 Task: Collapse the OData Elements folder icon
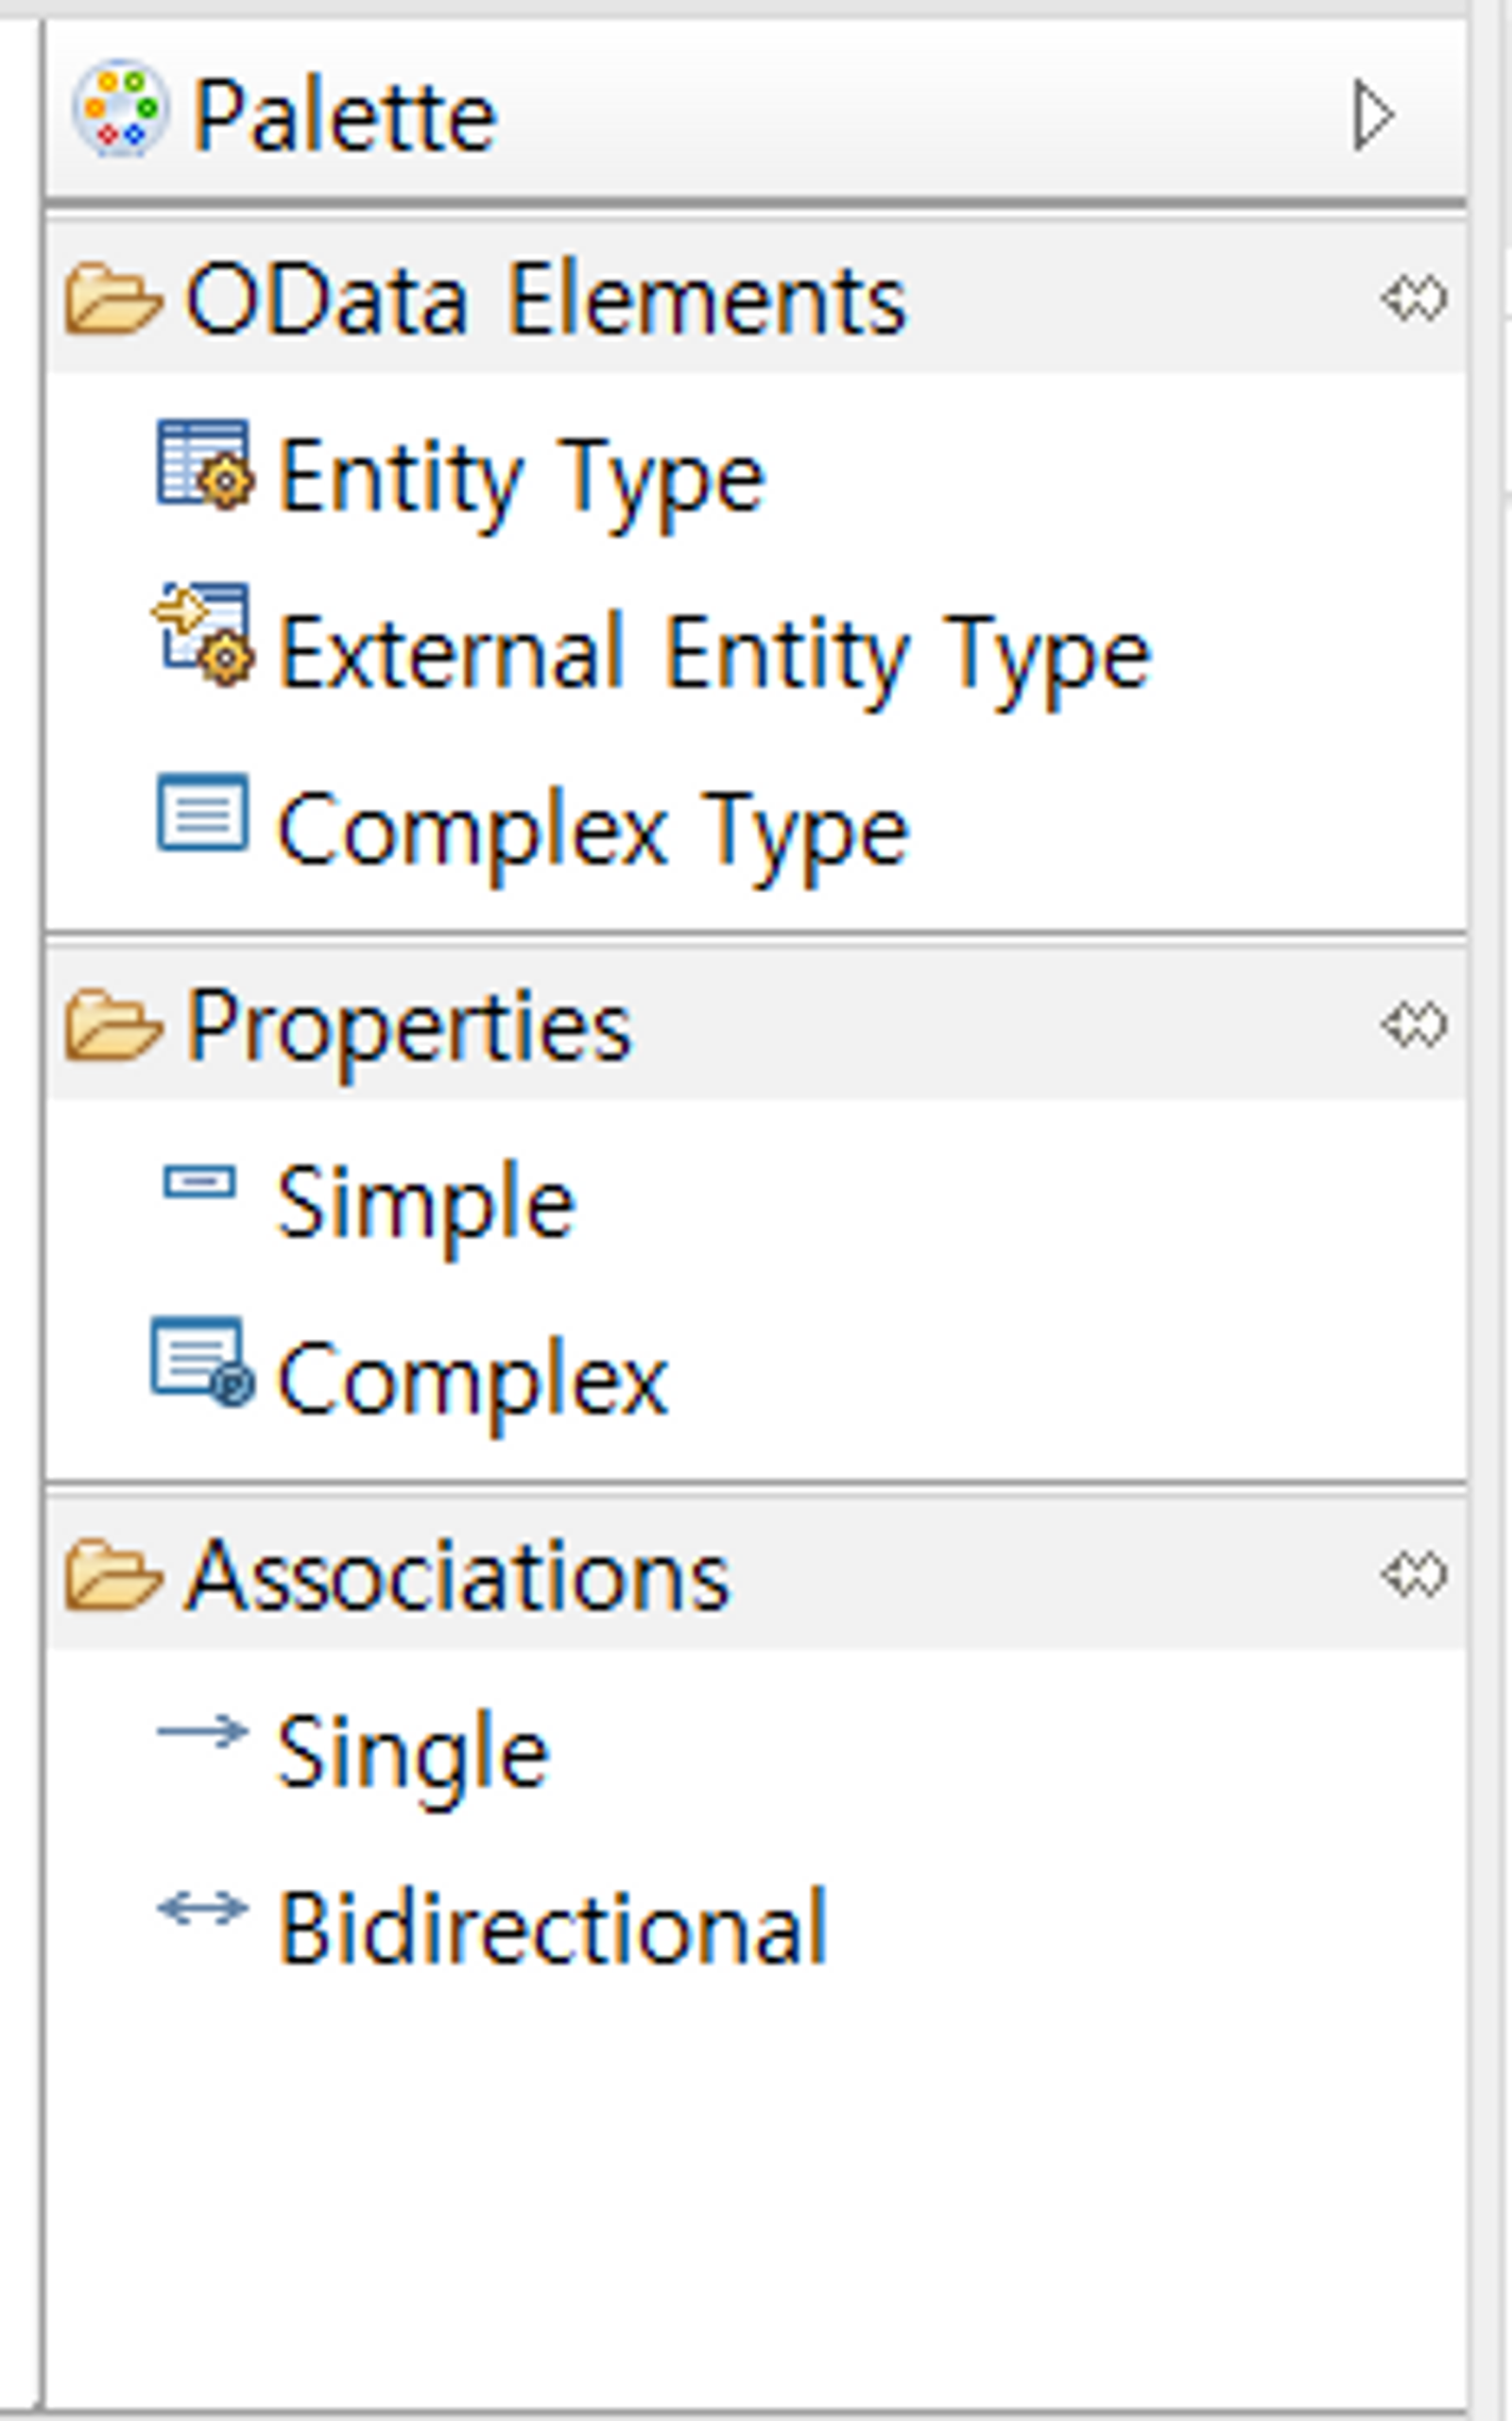click(113, 298)
